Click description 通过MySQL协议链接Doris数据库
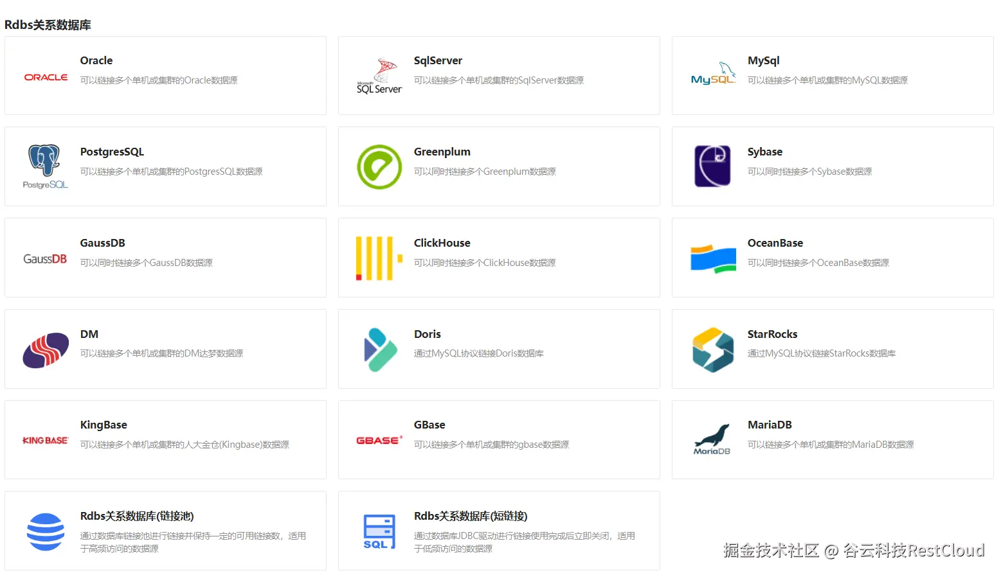 click(479, 353)
